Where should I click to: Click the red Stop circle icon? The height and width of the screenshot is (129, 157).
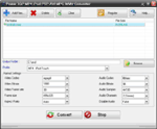(88, 115)
